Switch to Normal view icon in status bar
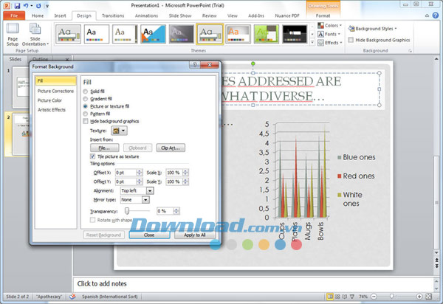Screen dimensions: 443x304 tap(330, 297)
